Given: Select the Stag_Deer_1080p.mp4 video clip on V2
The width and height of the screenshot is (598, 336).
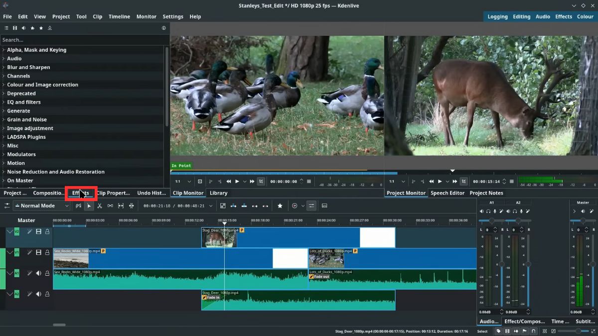Looking at the screenshot, I should [x=299, y=237].
